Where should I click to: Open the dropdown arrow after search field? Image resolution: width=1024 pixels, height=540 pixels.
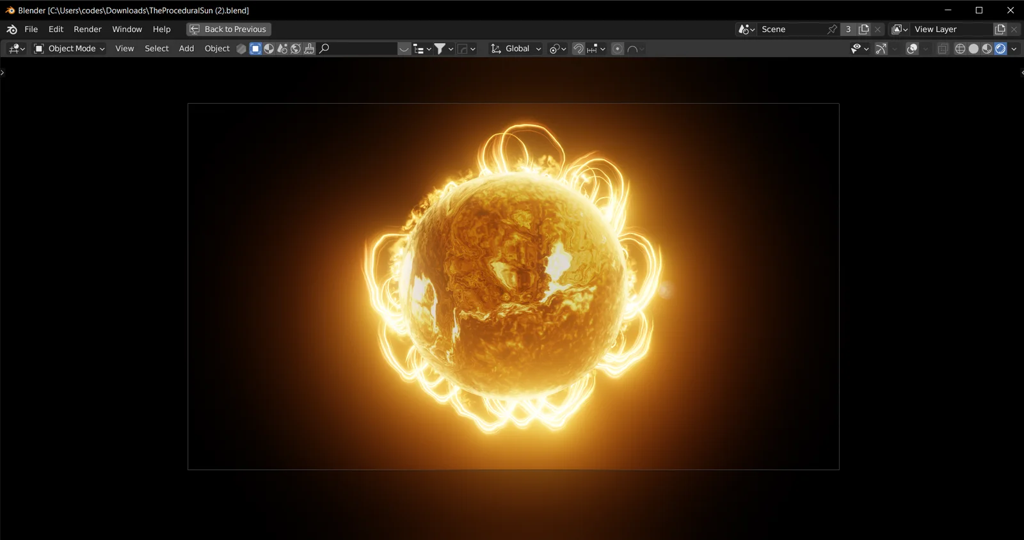click(x=404, y=49)
